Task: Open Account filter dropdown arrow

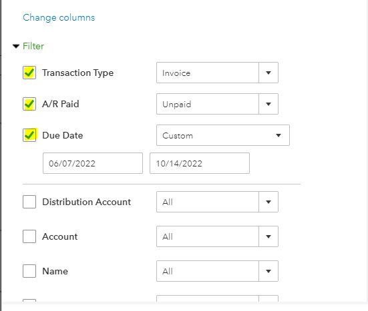Action: click(268, 236)
